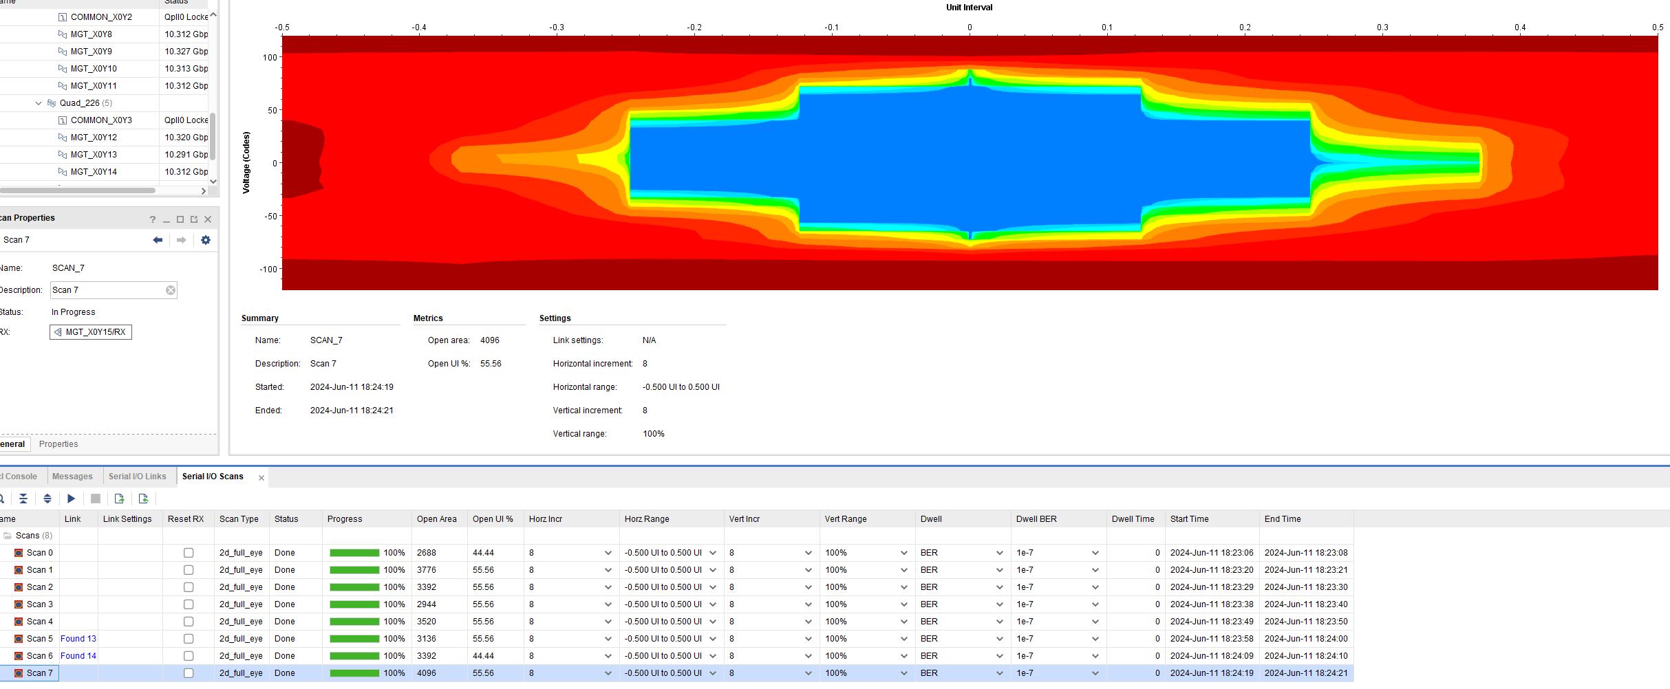1670x689 pixels.
Task: Click the hardware tree vertical scrollbar
Action: pos(213,135)
